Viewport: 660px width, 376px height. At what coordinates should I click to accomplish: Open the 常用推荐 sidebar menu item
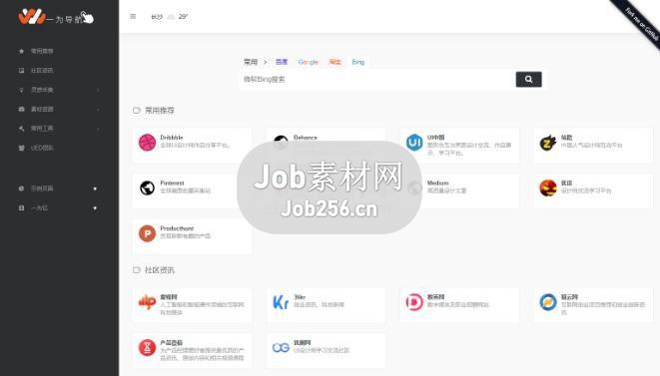pyautogui.click(x=42, y=51)
